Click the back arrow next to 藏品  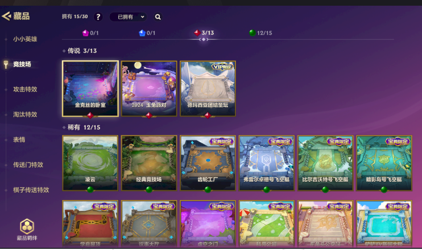click(x=6, y=16)
